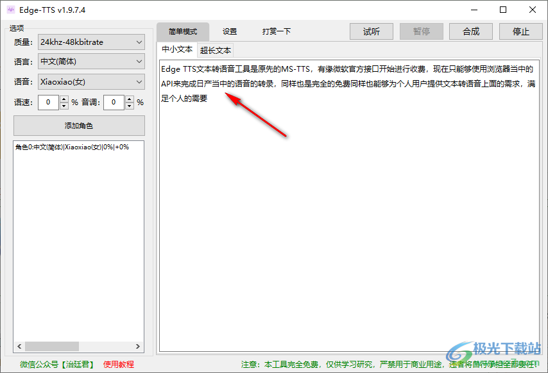Minimize the Edge-TTS window
This screenshot has width=548, height=373.
point(474,10)
